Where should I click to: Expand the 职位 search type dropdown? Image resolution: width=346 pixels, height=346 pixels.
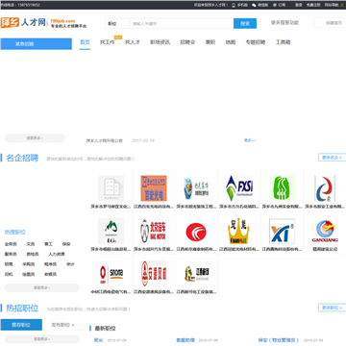tap(117, 24)
